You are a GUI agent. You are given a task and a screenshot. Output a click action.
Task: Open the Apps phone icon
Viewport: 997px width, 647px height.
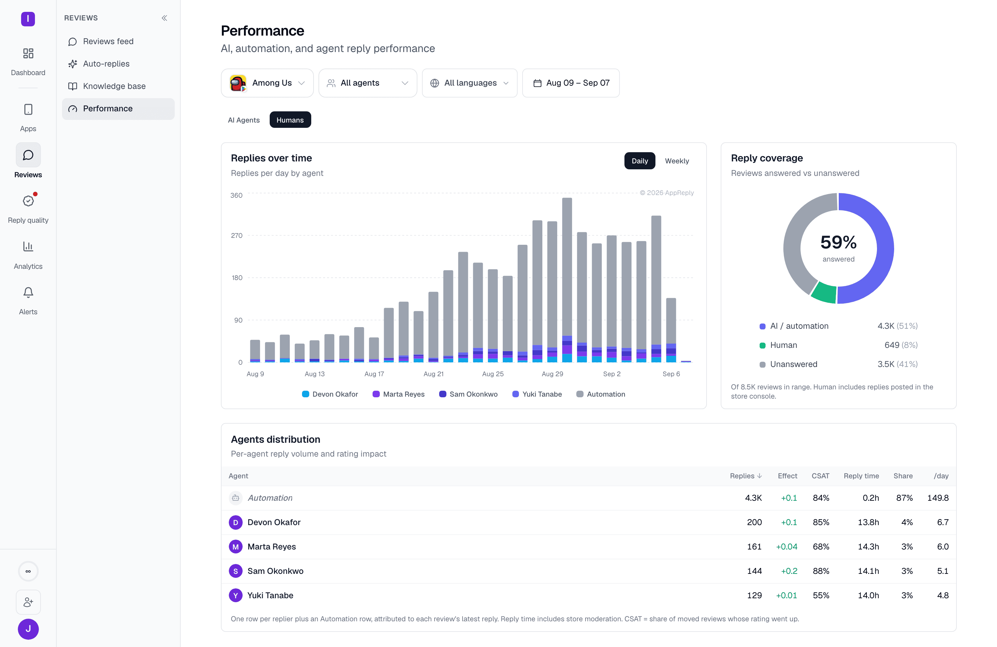[x=28, y=110]
